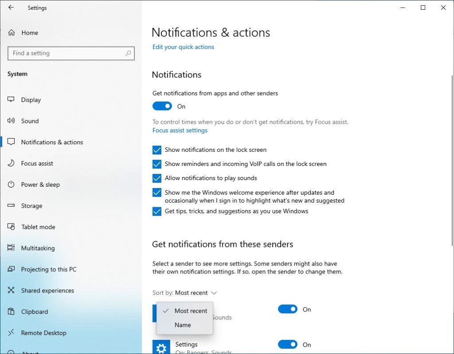Disable the Settings sender notification toggle

pyautogui.click(x=288, y=345)
